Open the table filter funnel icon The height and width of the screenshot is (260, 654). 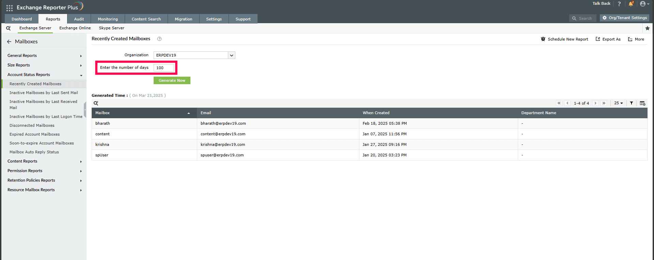632,103
